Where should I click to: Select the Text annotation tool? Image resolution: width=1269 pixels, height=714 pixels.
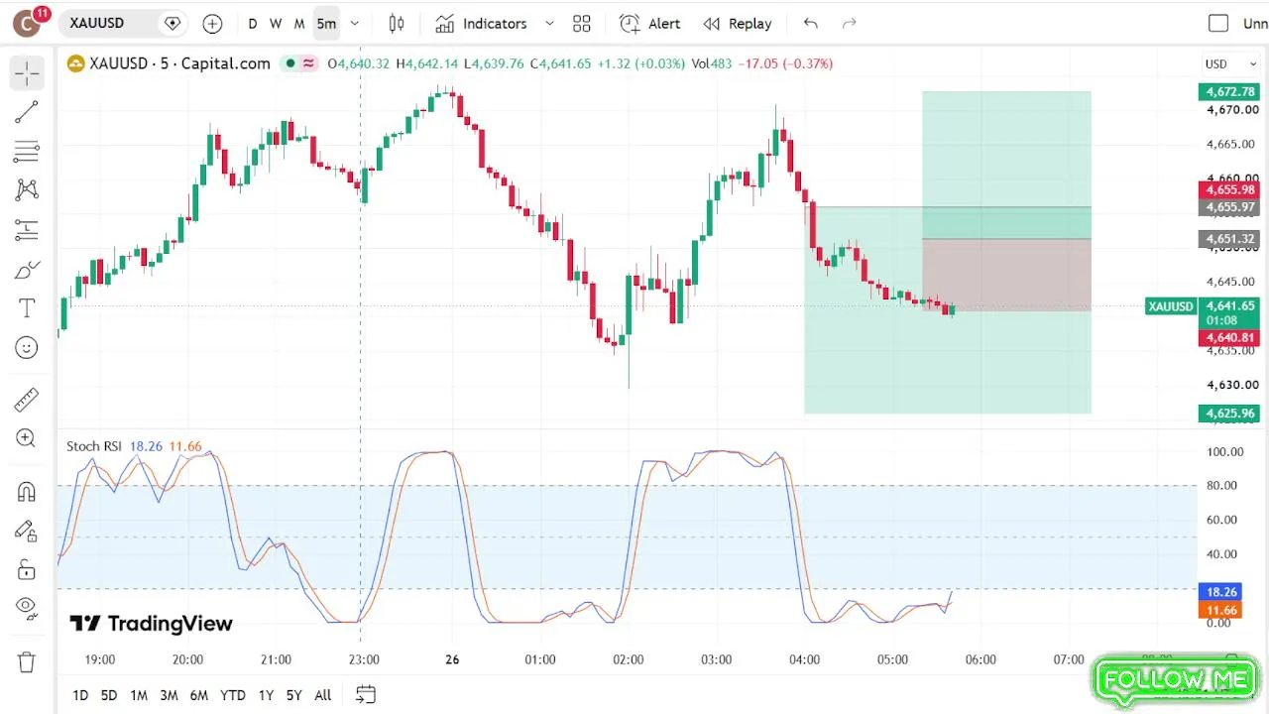[27, 308]
